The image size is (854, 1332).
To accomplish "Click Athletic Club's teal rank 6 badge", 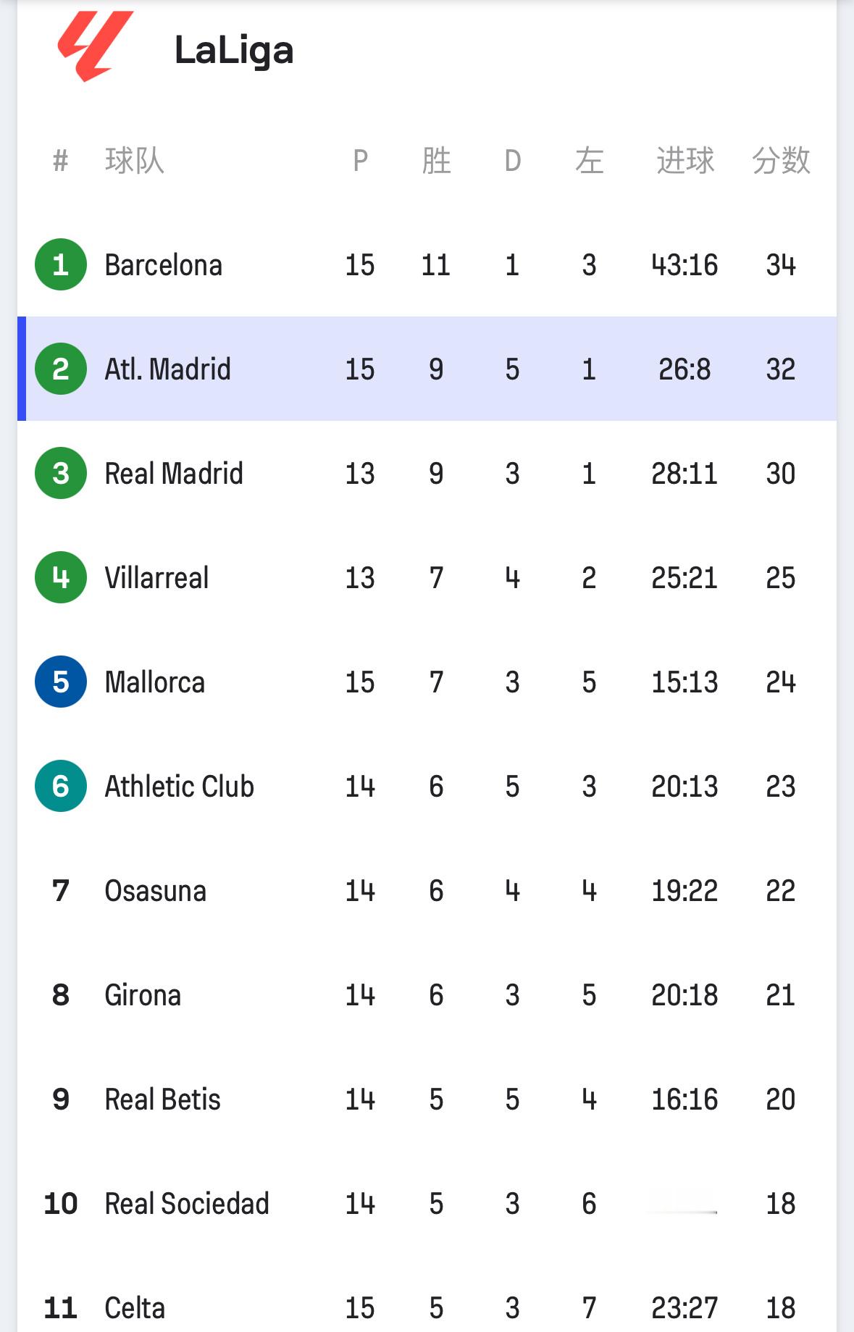I will (x=61, y=786).
